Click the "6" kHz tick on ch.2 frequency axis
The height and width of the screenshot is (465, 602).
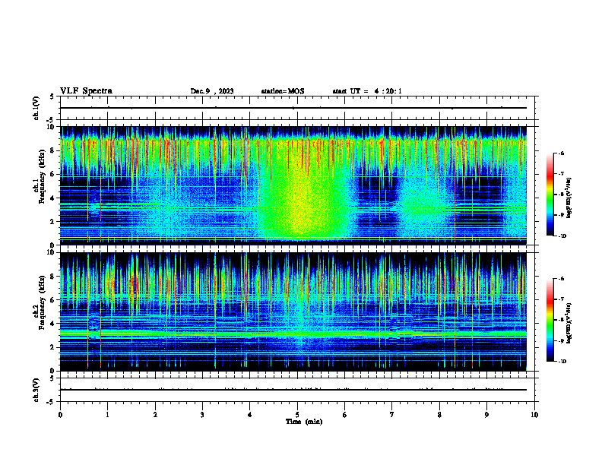(x=52, y=300)
